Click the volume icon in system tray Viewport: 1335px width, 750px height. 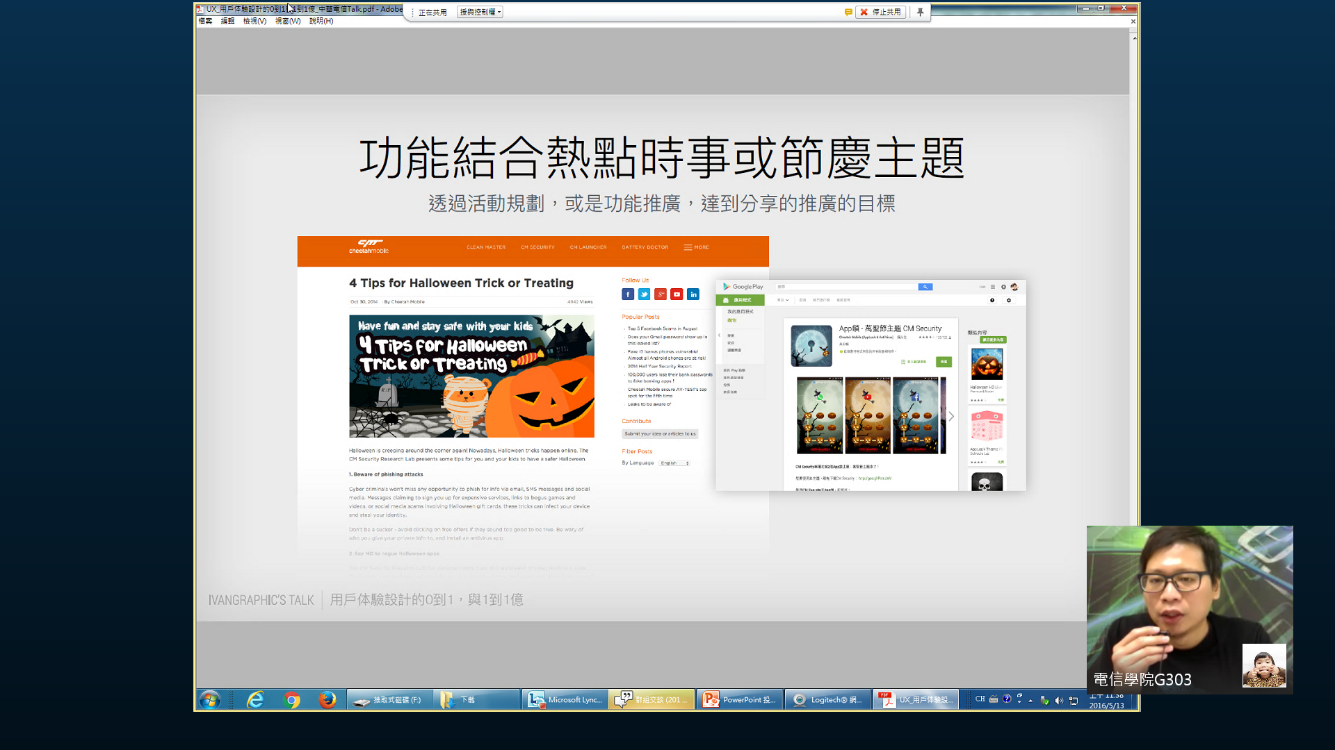point(1059,700)
